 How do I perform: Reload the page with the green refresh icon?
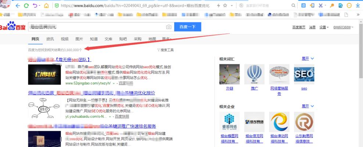26,6
